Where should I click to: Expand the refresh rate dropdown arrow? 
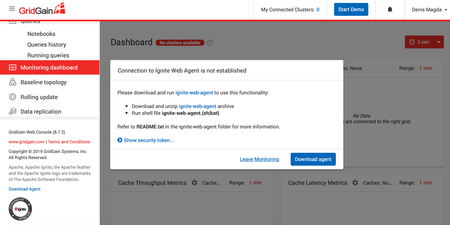click(x=439, y=42)
